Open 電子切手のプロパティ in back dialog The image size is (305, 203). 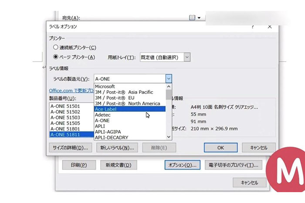coord(234,165)
